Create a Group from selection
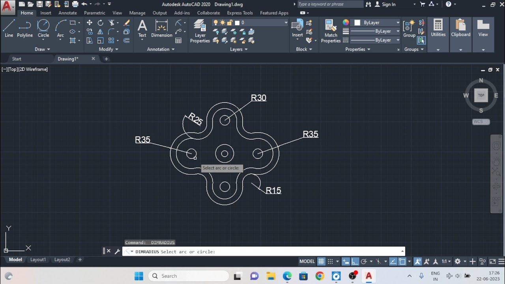 click(409, 29)
